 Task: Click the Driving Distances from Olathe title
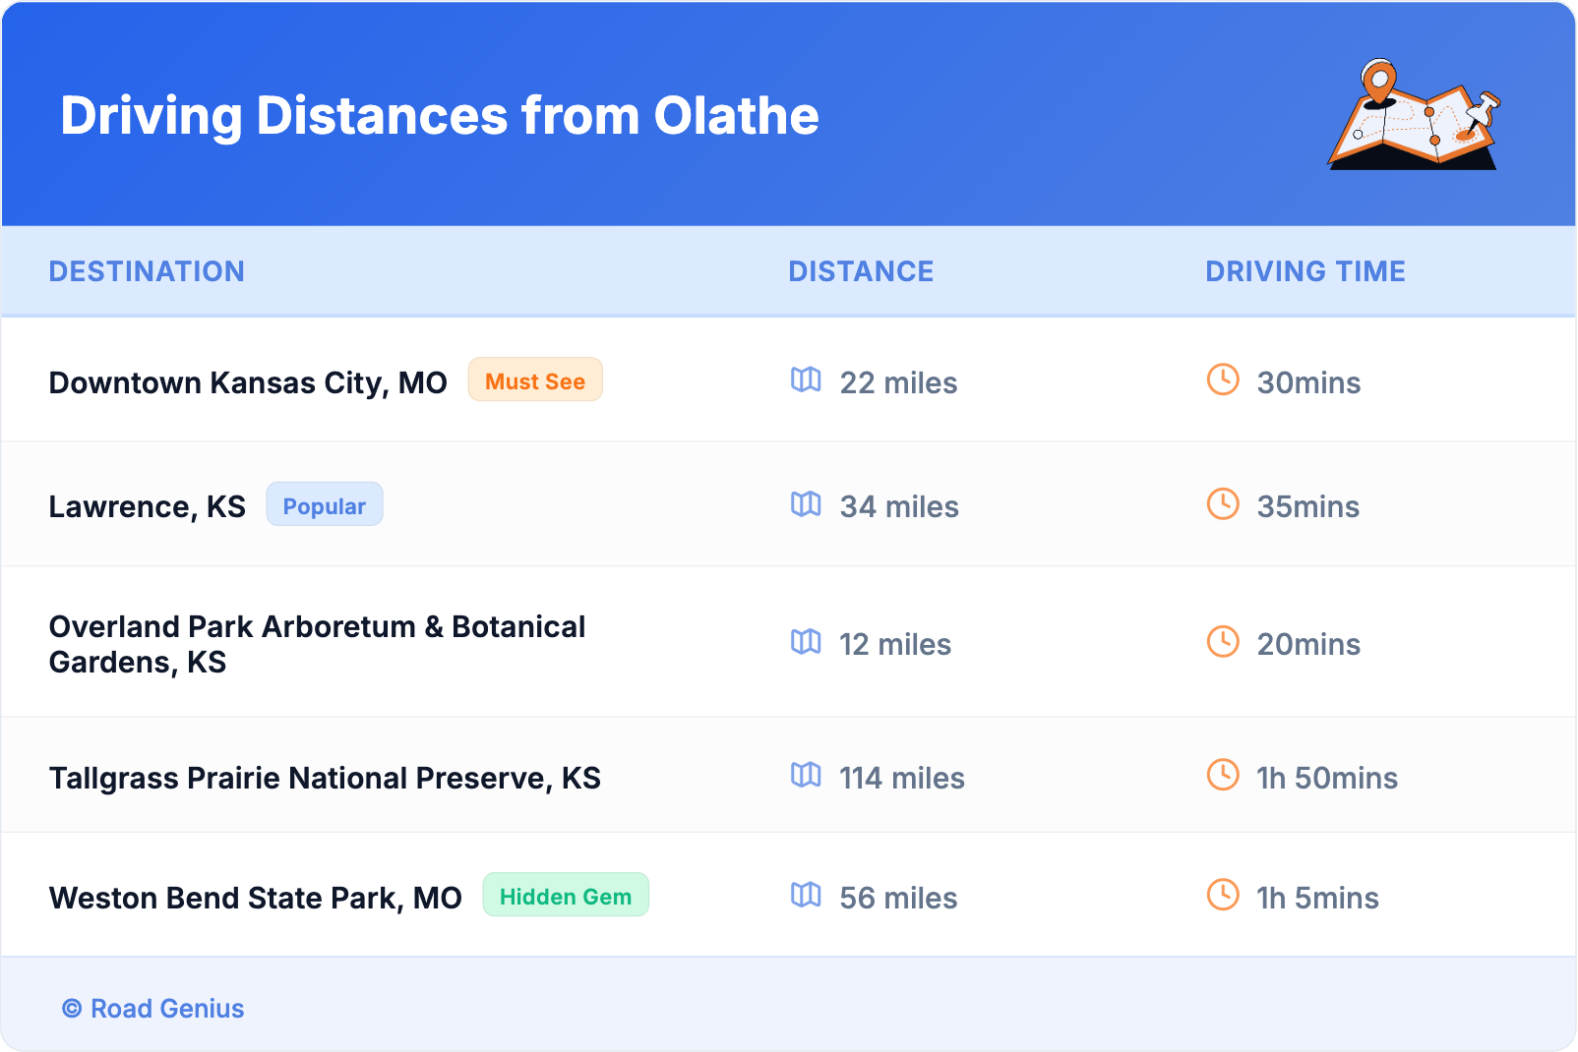pos(440,116)
